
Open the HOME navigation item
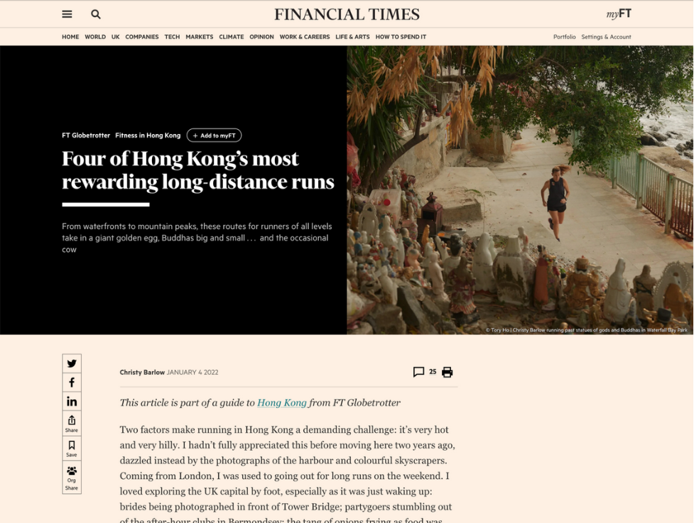pyautogui.click(x=70, y=37)
